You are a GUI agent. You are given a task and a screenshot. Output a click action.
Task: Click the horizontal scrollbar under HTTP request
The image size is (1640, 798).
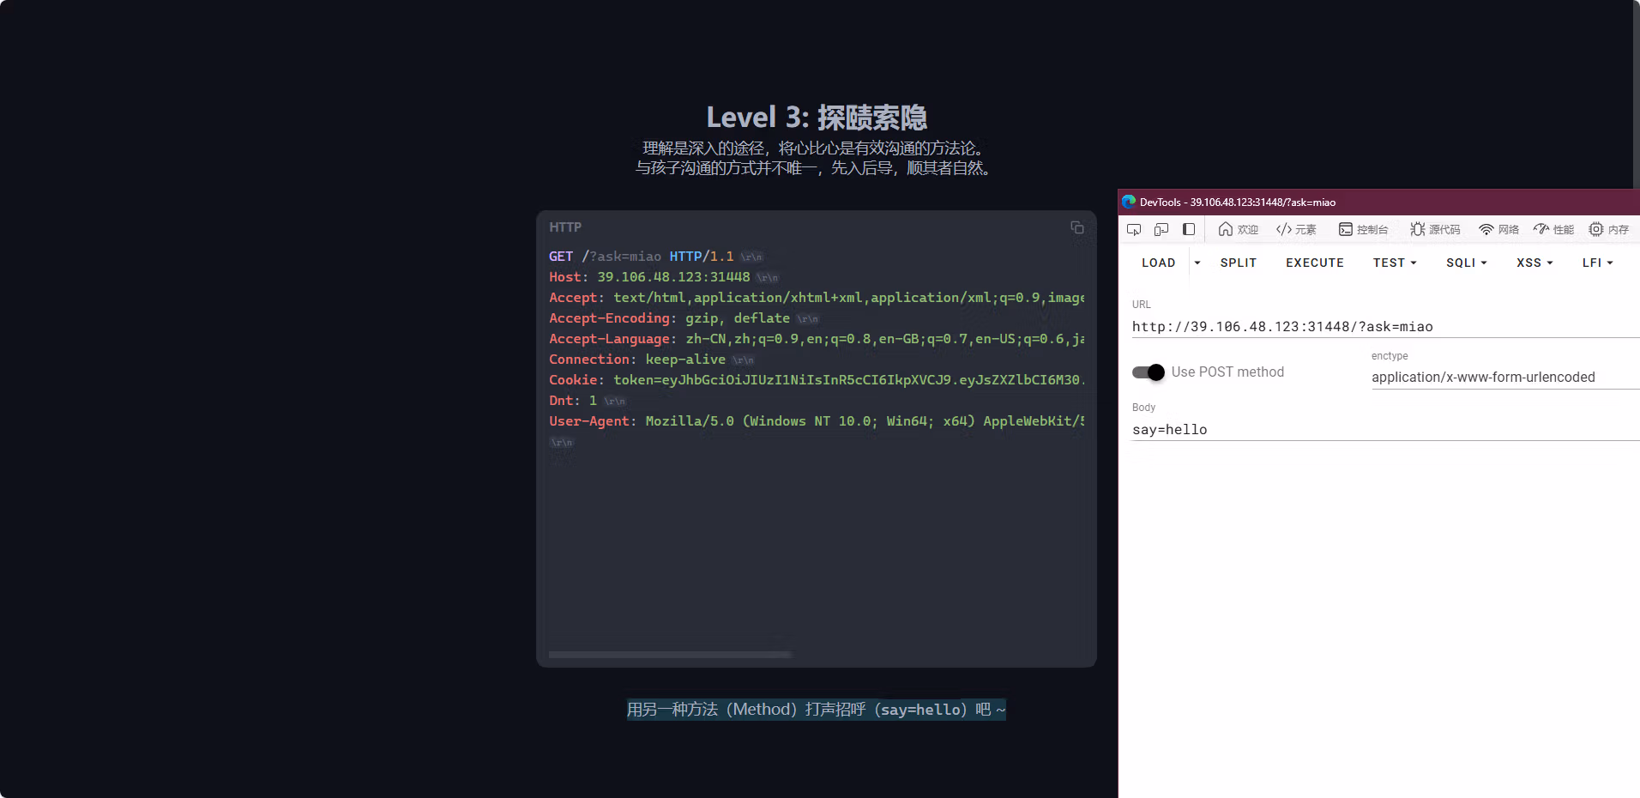(670, 655)
